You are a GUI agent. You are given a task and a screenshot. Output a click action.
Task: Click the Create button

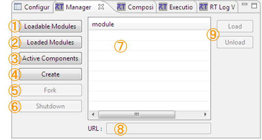[x=50, y=74]
